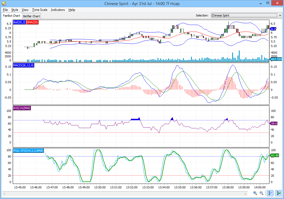
Task: Open the File menu
Action: click(x=5, y=10)
